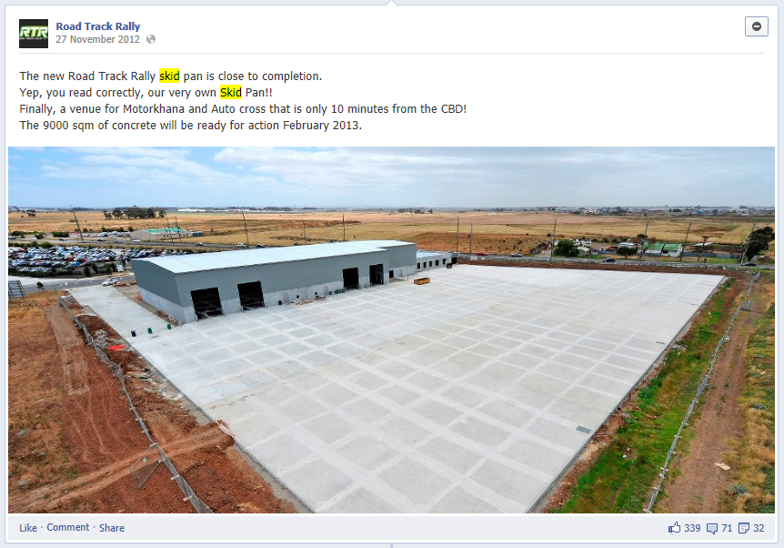Like the skid pan post
Image resolution: width=784 pixels, height=548 pixels.
pyautogui.click(x=28, y=527)
